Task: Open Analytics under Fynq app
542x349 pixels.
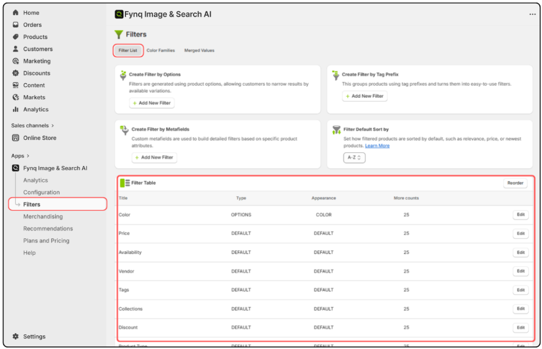Action: point(35,180)
